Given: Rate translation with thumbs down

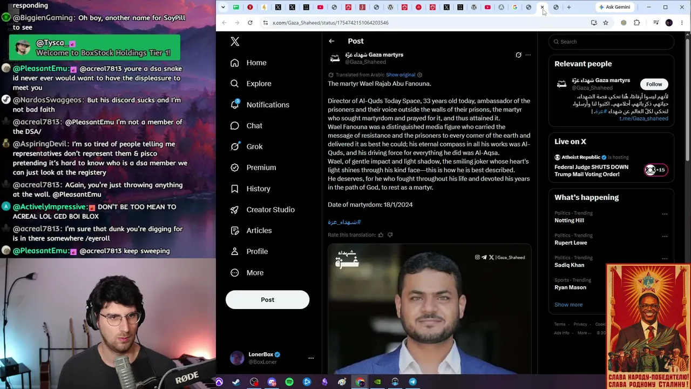Looking at the screenshot, I should (390, 235).
